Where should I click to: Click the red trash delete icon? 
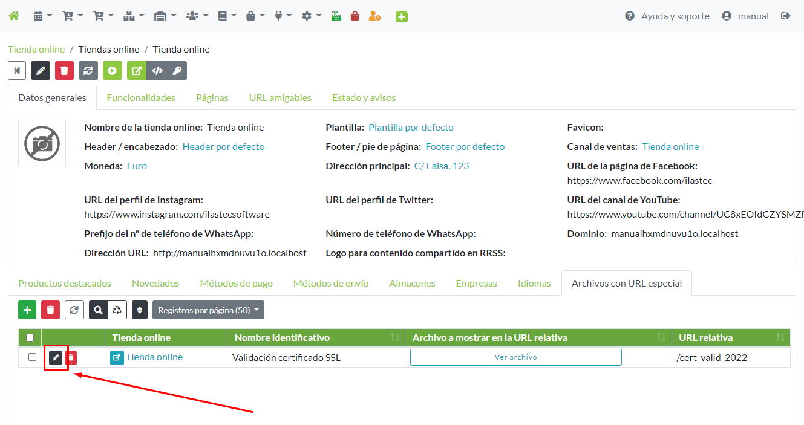(64, 70)
